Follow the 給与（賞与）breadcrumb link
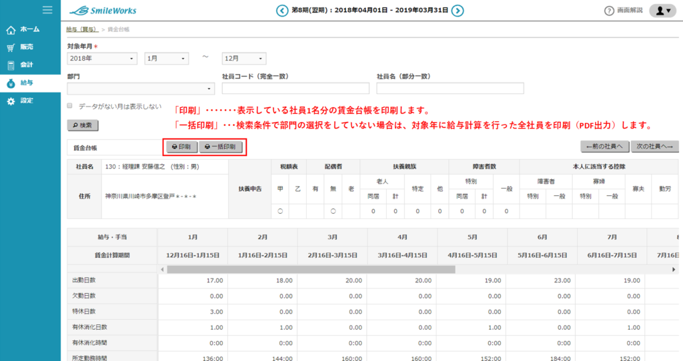Screen dimensions: 683x361 [x=82, y=29]
